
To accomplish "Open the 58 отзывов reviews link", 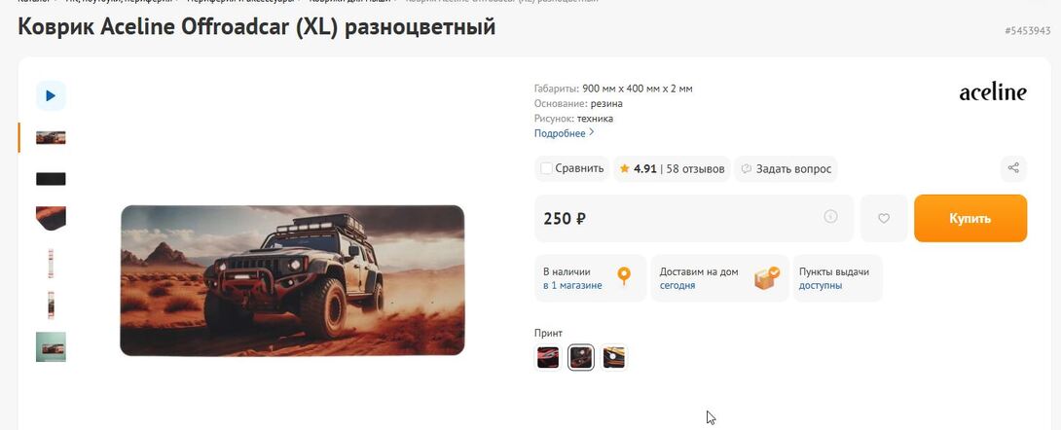I will [x=695, y=169].
